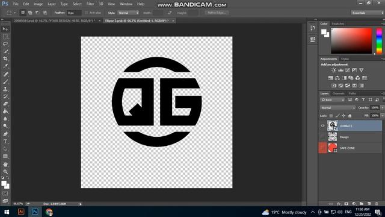This screenshot has width=385, height=217.
Task: Open the Window menu
Action: (x=126, y=4)
